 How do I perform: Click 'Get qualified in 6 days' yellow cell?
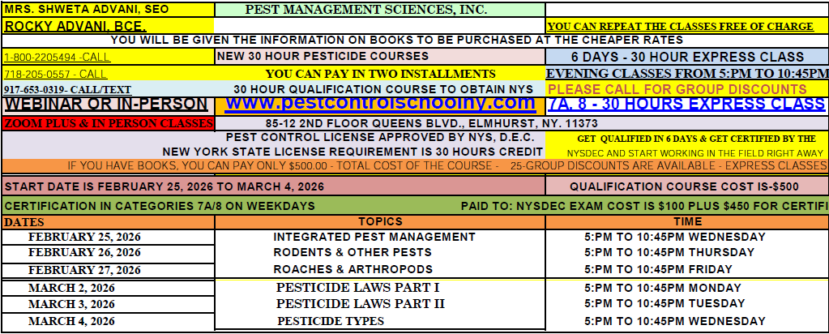coord(686,145)
